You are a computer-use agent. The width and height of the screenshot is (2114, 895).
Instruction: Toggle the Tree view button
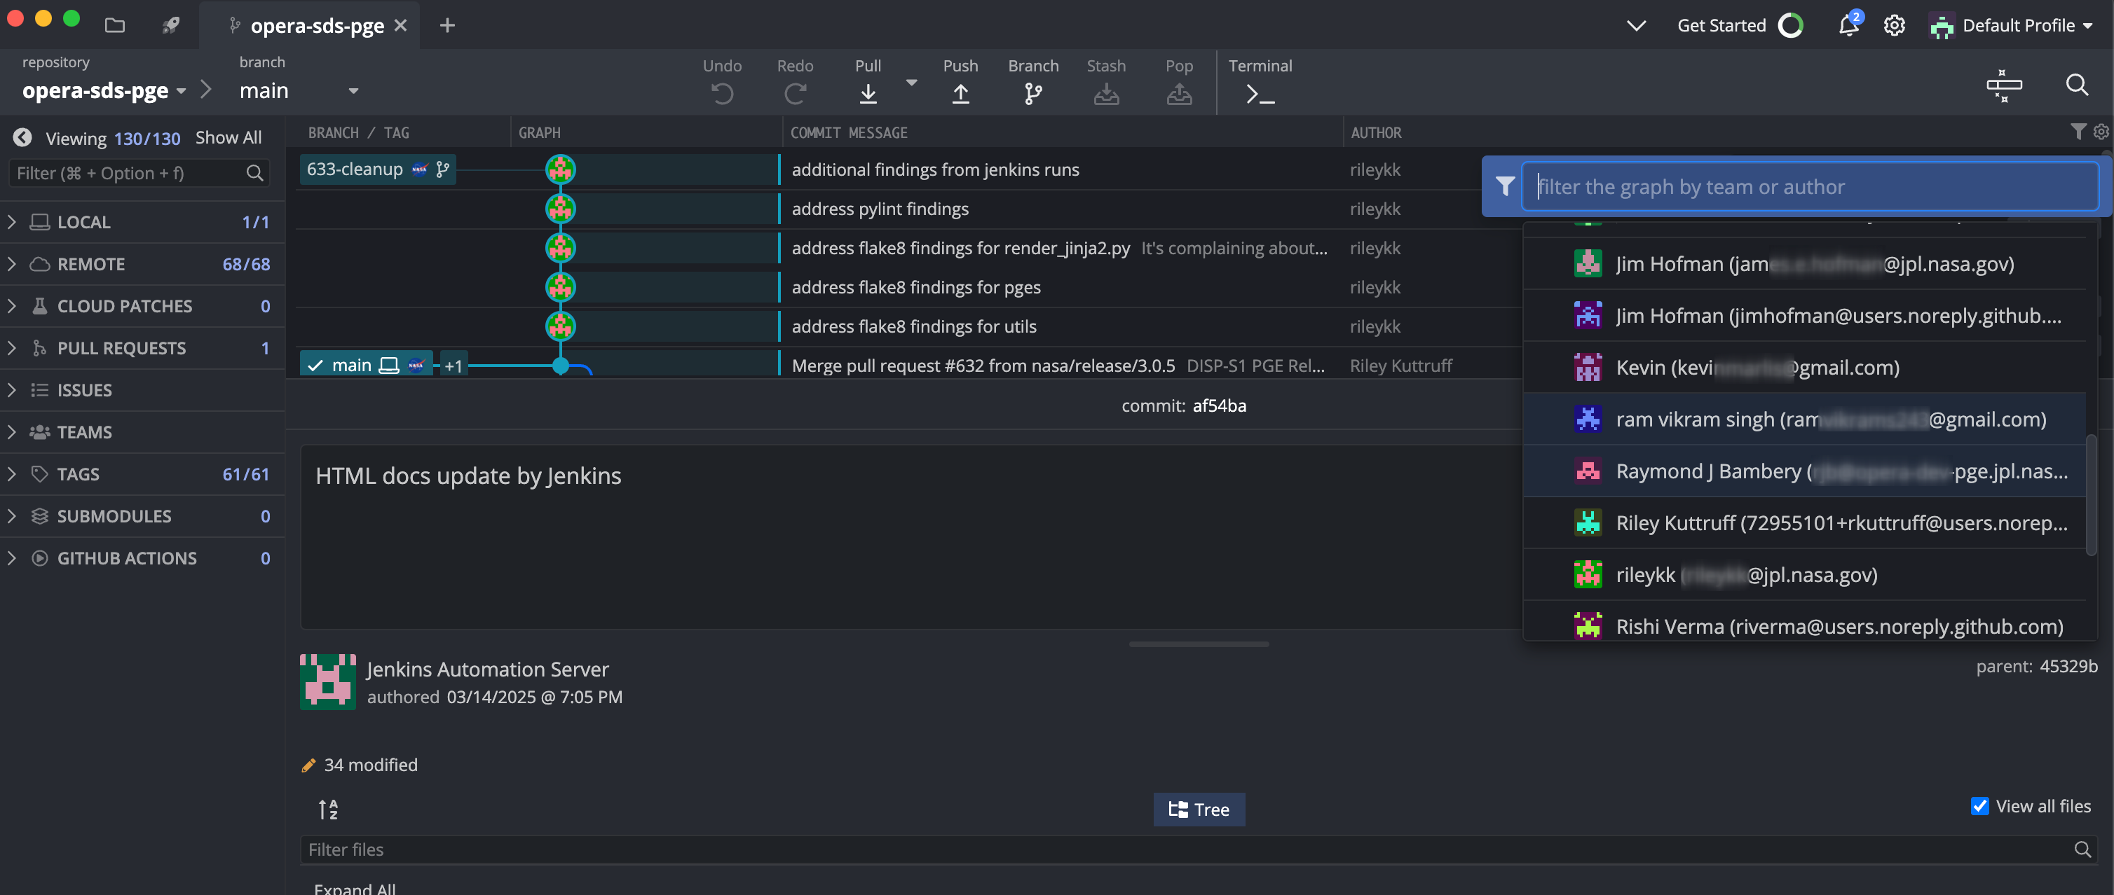[x=1198, y=810]
